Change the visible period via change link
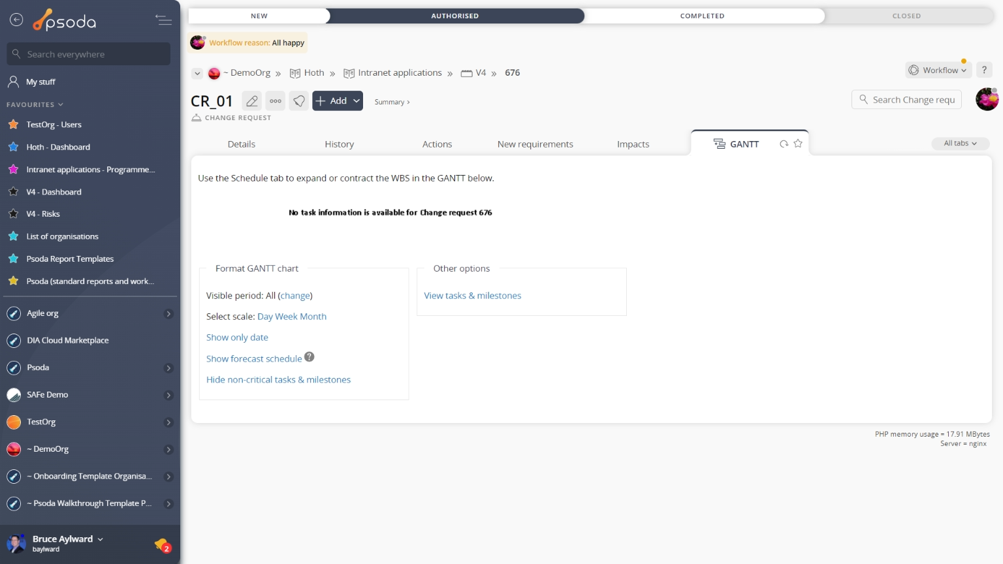The height and width of the screenshot is (564, 1003). click(295, 295)
